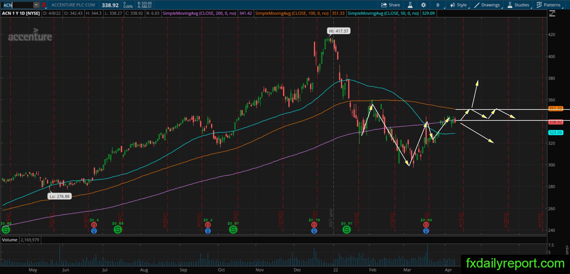This screenshot has height=274, width=570.
Task: Click the SMA 100 value 351.33 in header
Action: (338, 13)
